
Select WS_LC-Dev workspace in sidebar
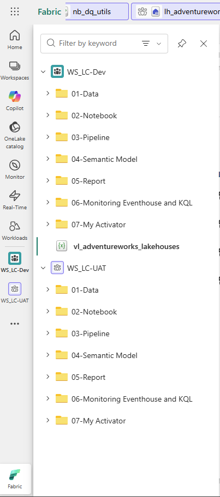[x=15, y=262]
